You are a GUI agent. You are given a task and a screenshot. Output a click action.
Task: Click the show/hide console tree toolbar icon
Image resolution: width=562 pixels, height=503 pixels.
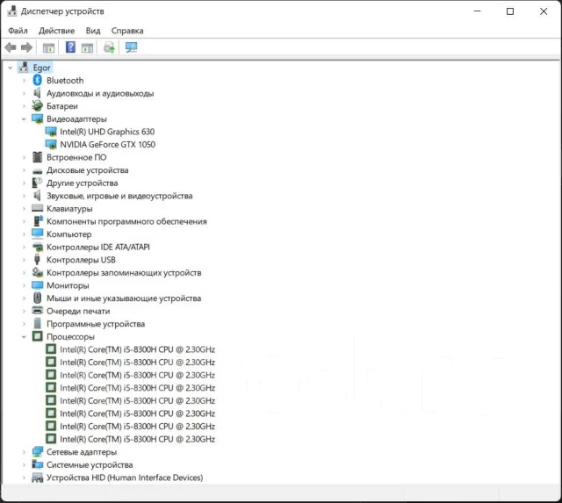48,47
